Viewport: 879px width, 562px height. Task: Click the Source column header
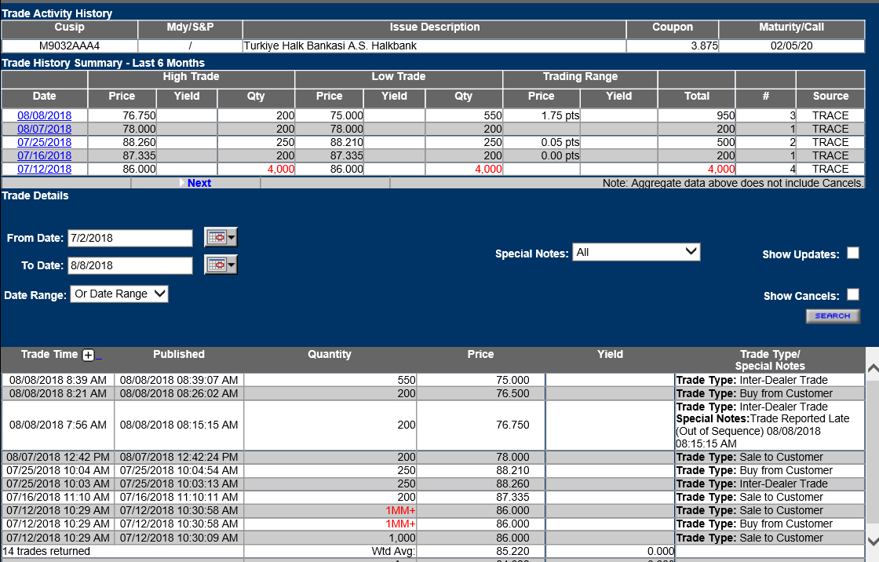point(830,97)
